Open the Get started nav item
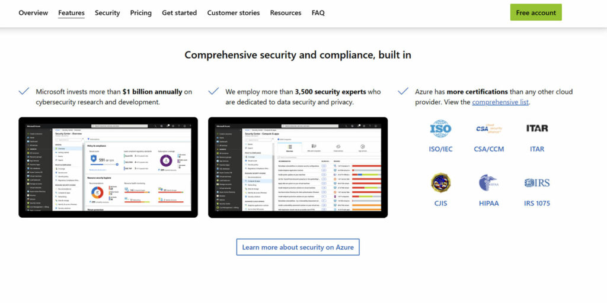The height and width of the screenshot is (303, 607). (x=179, y=13)
